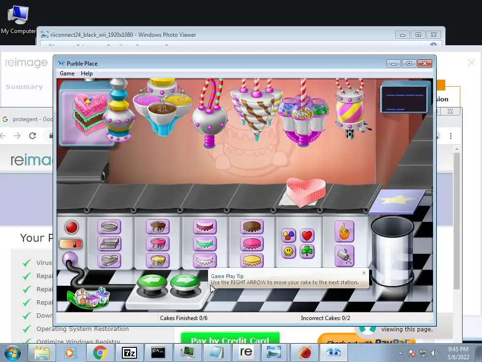Image resolution: width=482 pixels, height=362 pixels.
Task: Push the red round button
Action: (x=72, y=227)
